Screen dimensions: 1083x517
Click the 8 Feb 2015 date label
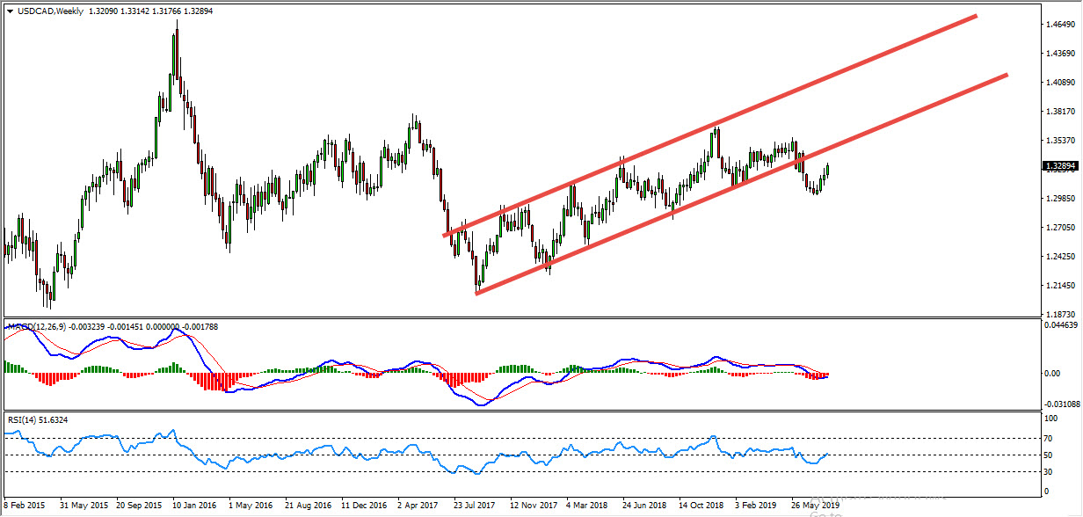25,506
